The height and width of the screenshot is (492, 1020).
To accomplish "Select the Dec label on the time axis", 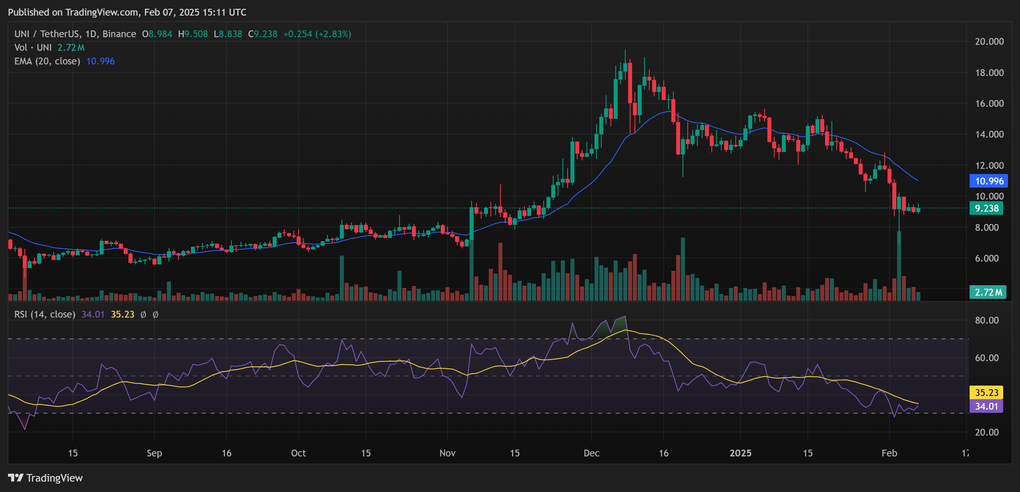I will pyautogui.click(x=591, y=453).
